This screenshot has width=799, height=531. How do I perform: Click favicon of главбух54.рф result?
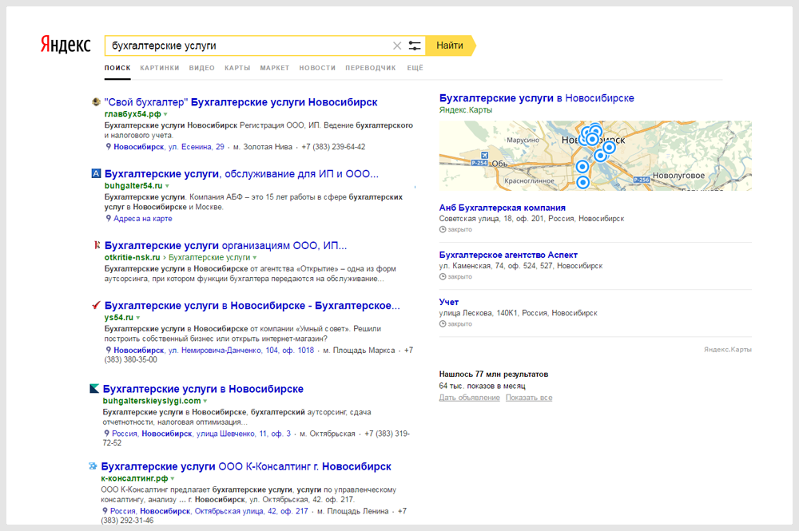tap(96, 102)
